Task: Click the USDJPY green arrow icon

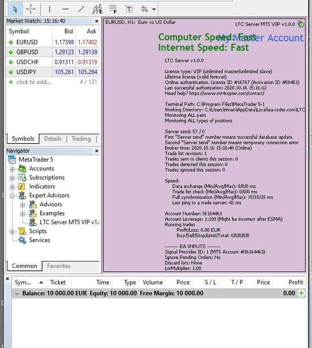Action: point(11,72)
